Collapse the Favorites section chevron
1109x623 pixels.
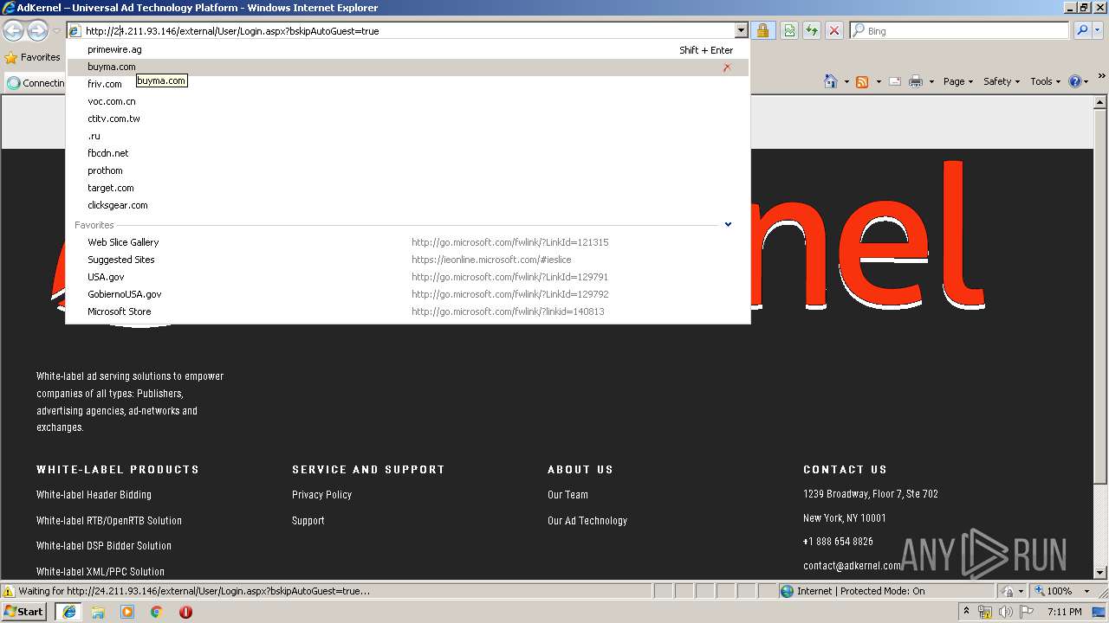[728, 224]
